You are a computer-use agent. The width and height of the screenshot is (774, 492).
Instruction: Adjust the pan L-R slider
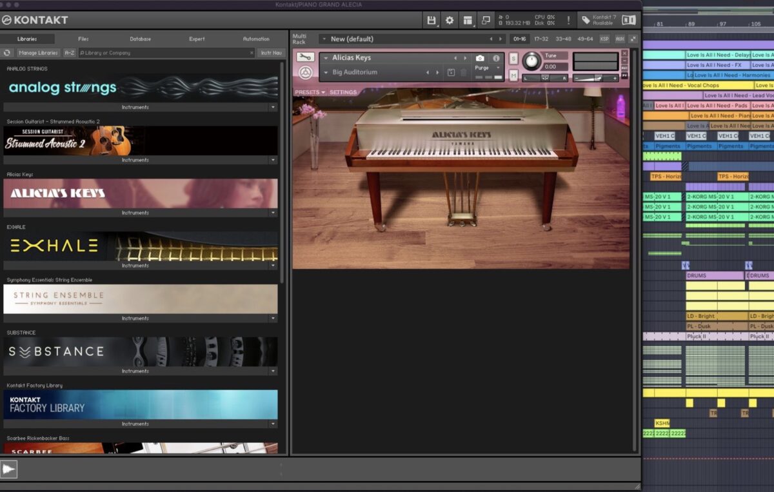coord(545,78)
